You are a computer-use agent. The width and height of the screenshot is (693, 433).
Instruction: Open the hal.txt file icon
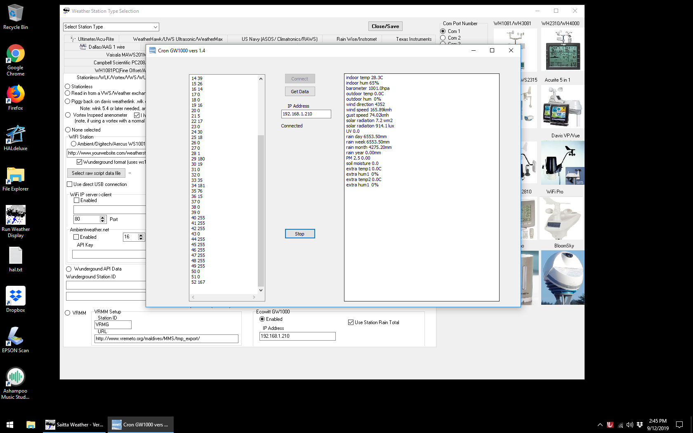click(15, 259)
